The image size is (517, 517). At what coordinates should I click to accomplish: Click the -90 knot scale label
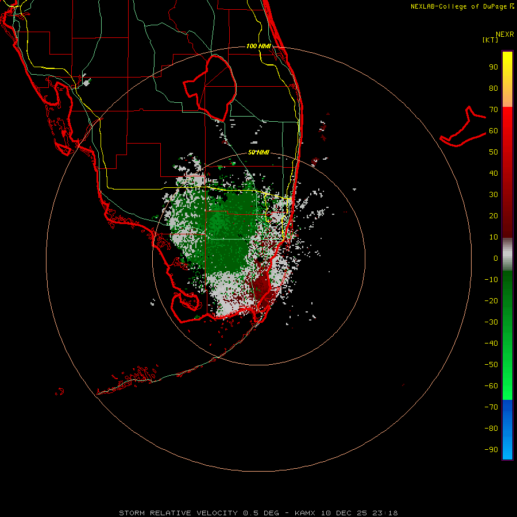[491, 450]
